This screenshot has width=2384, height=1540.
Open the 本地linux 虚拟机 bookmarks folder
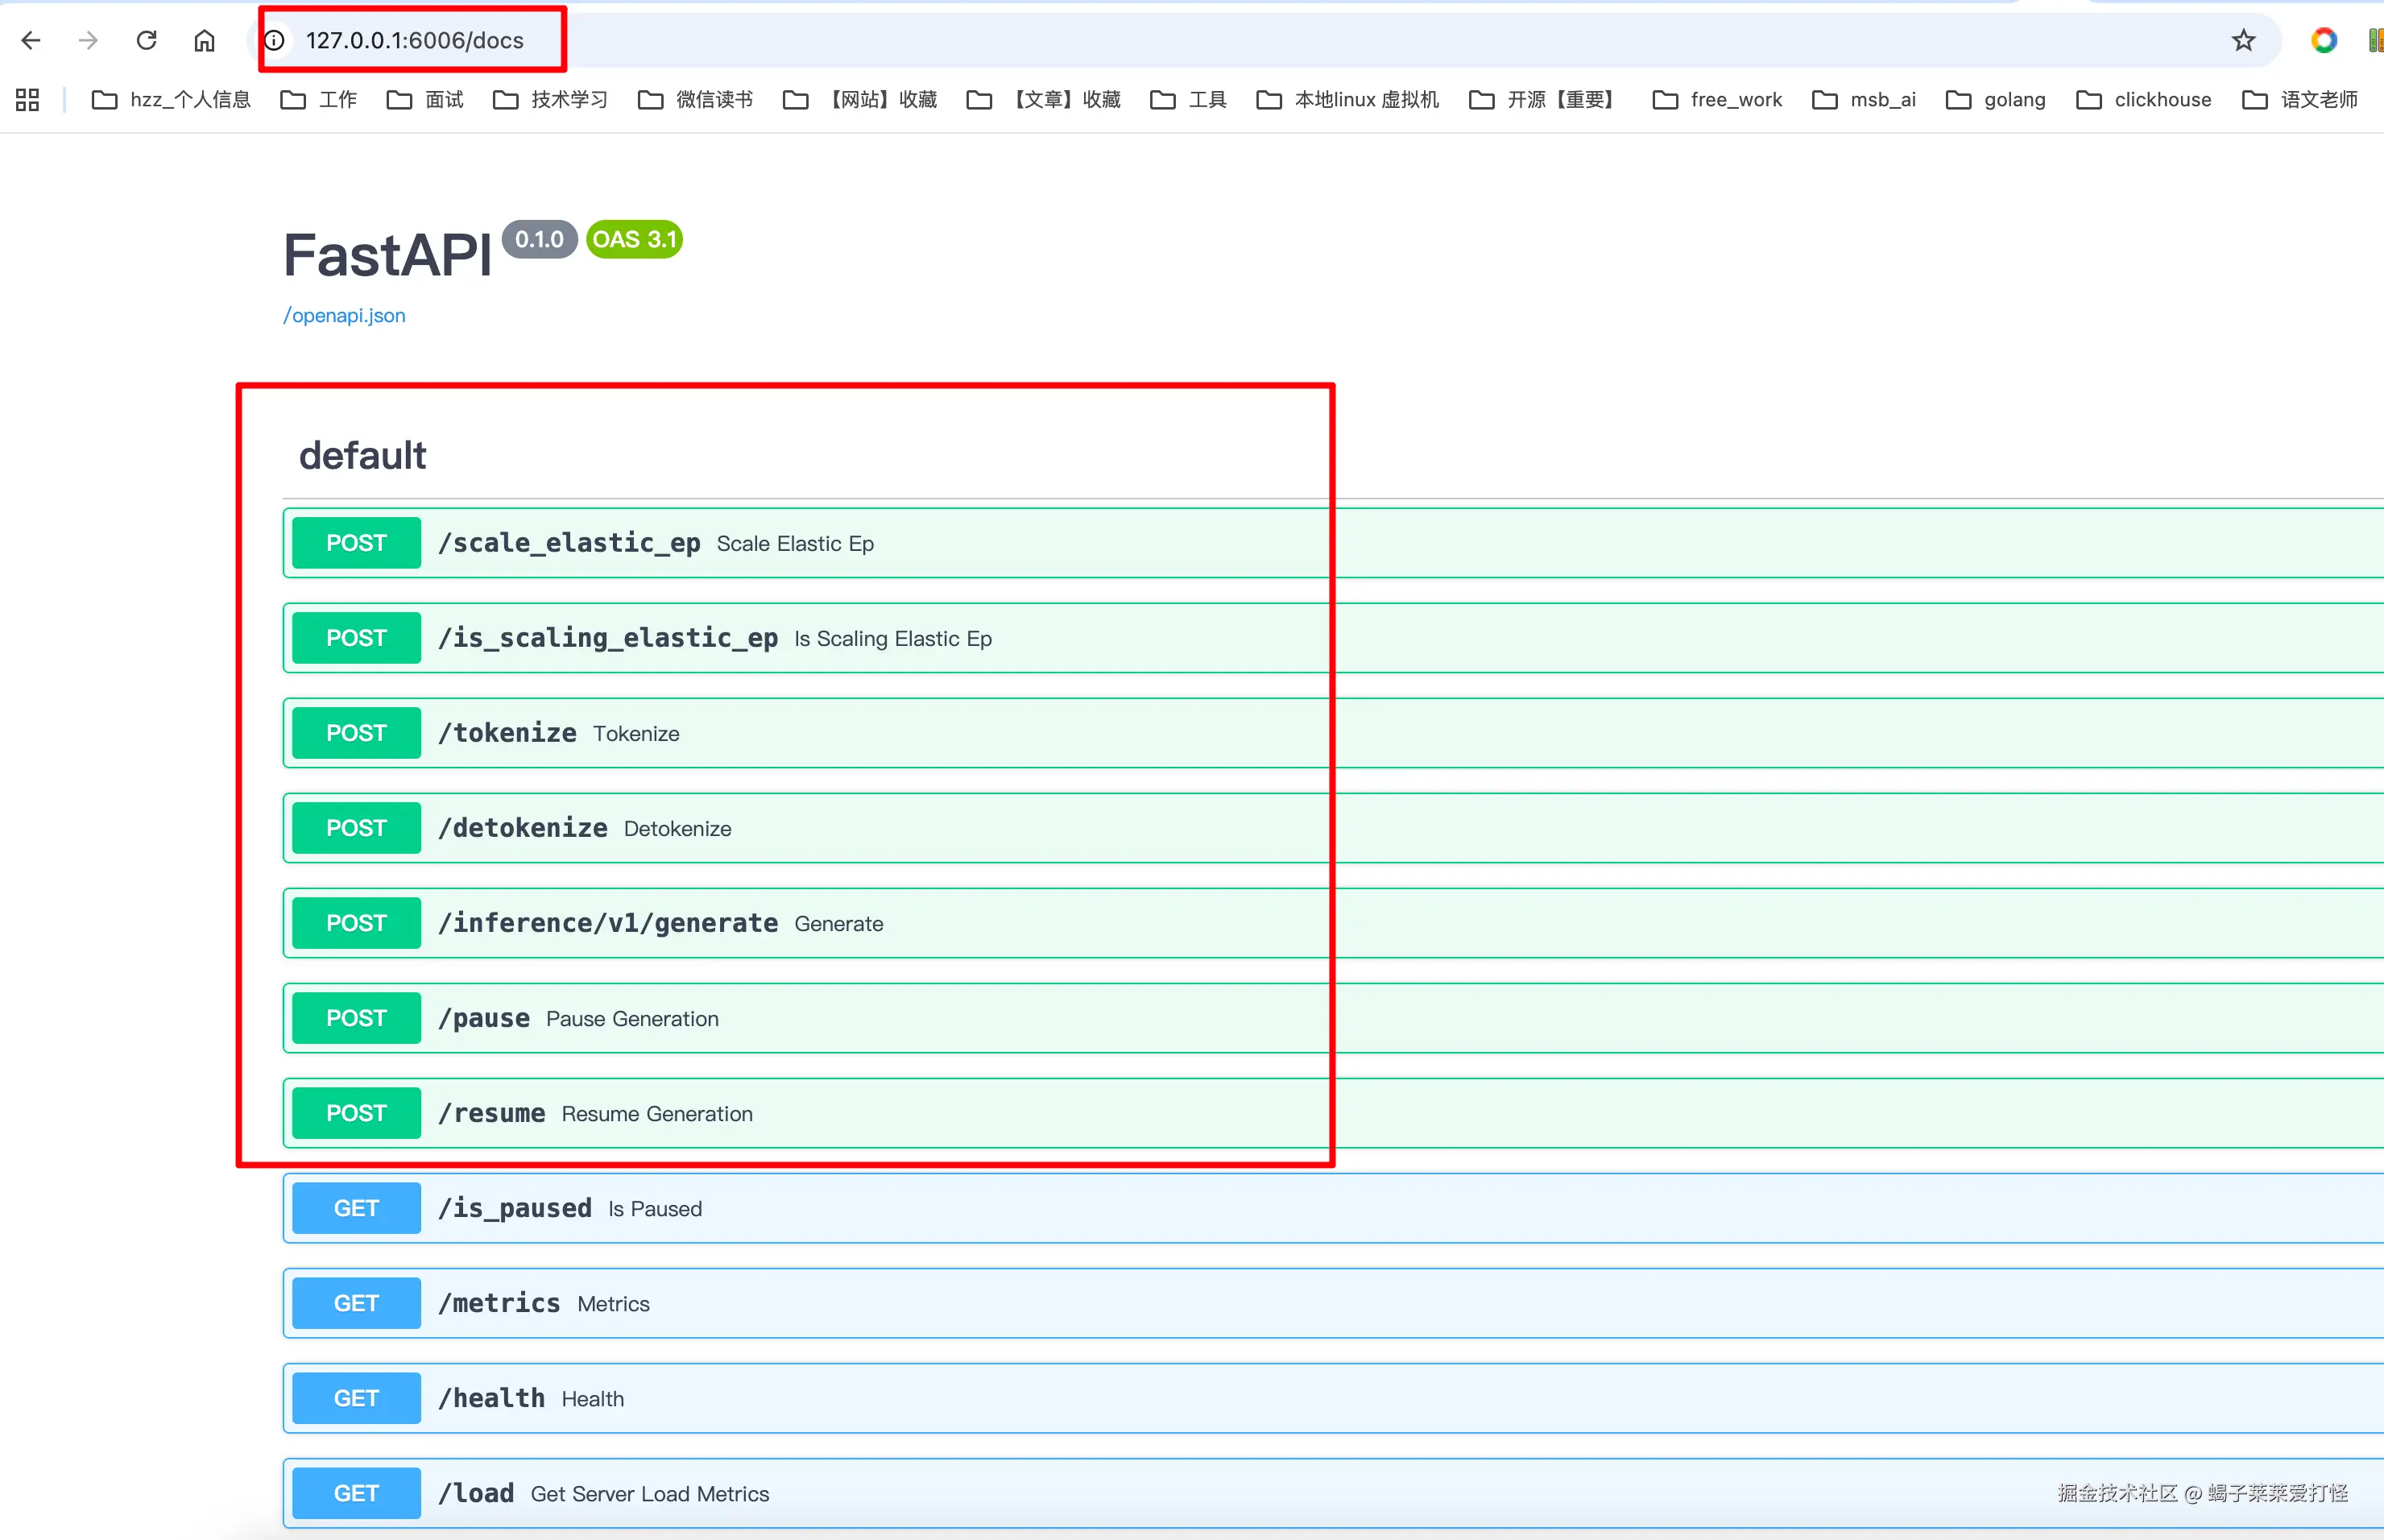1348,99
